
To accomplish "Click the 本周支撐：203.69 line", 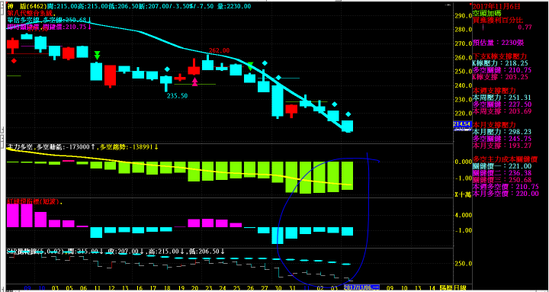I will [502, 111].
